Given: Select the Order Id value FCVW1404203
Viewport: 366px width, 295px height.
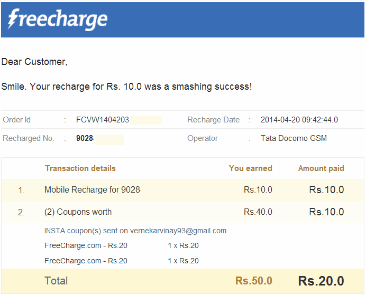Looking at the screenshot, I should (103, 120).
